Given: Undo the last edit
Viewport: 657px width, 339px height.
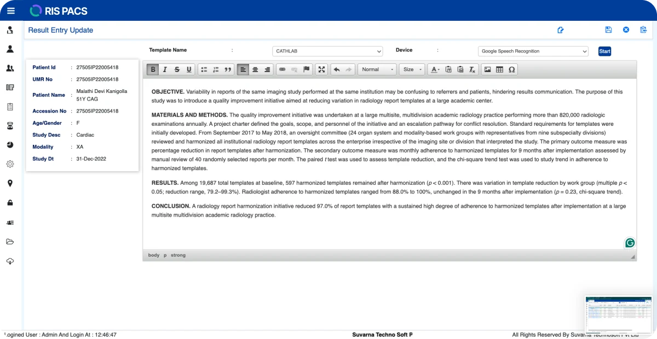Looking at the screenshot, I should 337,69.
